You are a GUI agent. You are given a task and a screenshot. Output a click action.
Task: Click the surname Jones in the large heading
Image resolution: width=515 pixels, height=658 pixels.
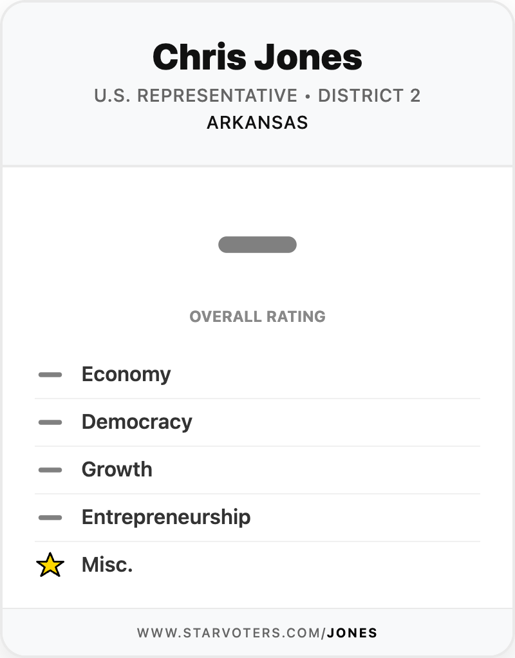(x=308, y=57)
